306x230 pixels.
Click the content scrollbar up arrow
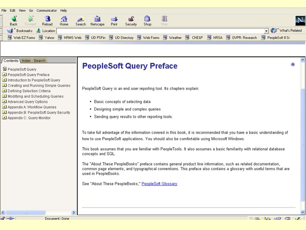click(302, 60)
